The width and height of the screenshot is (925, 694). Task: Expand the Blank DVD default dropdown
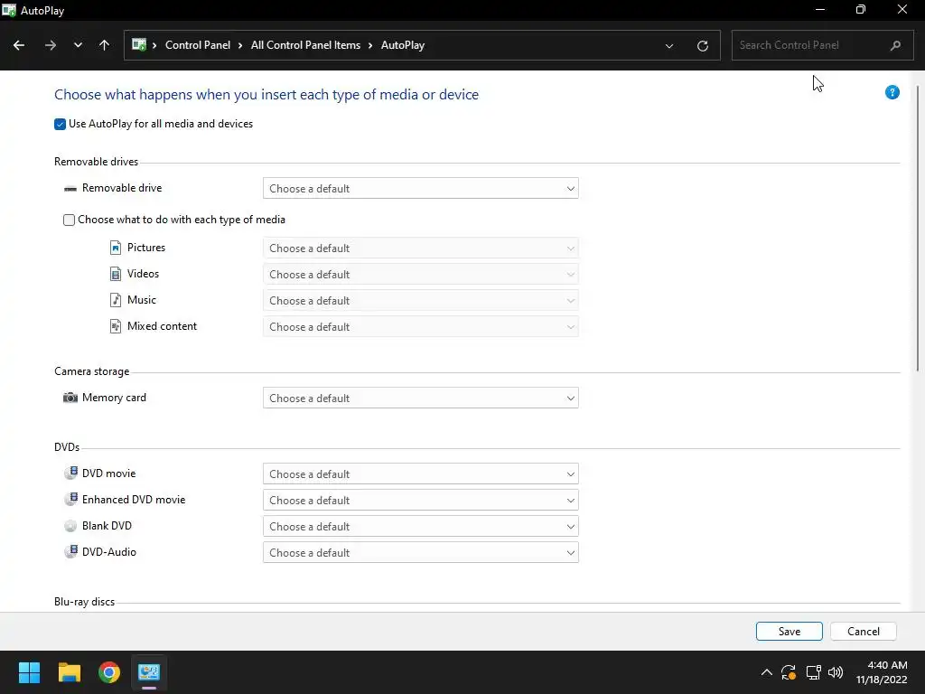coord(420,527)
